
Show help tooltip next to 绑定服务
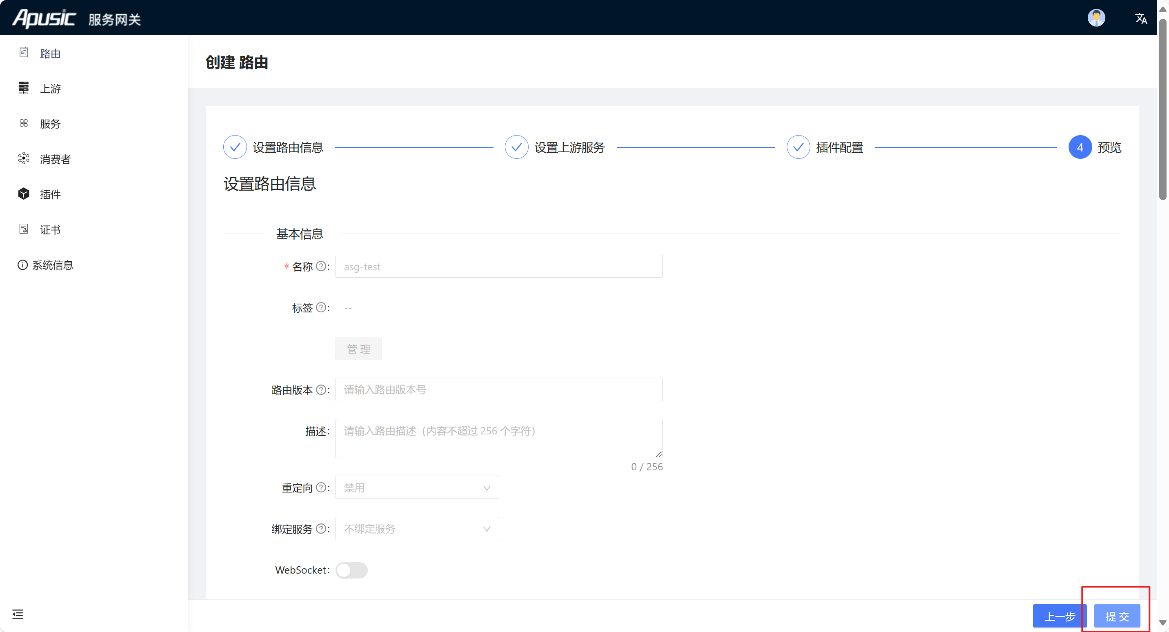pos(321,528)
